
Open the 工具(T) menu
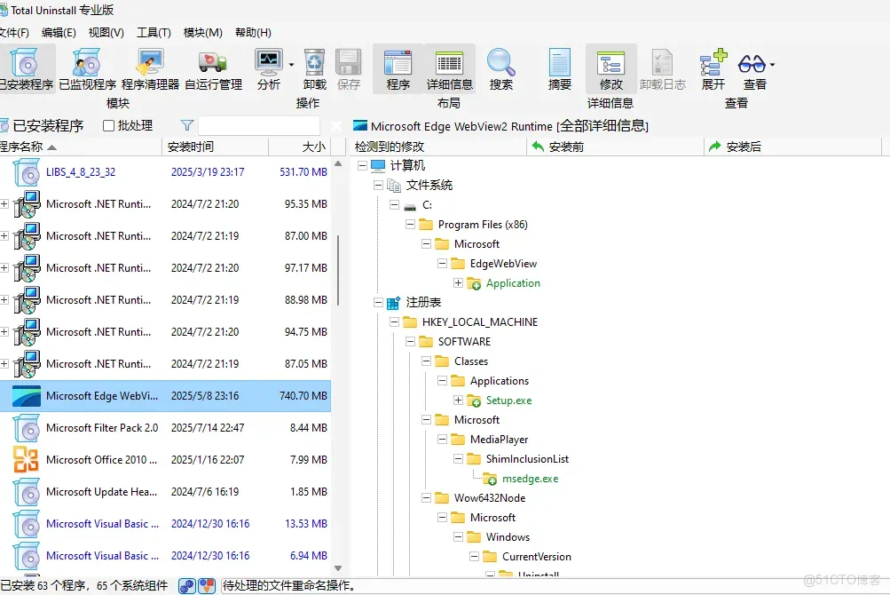click(153, 32)
